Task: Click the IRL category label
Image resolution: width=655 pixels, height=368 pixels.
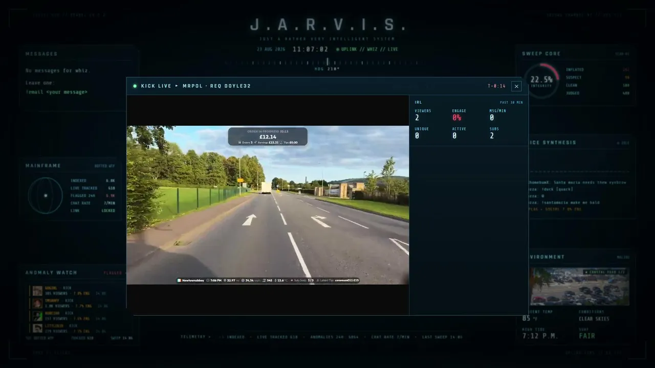Action: (x=419, y=102)
